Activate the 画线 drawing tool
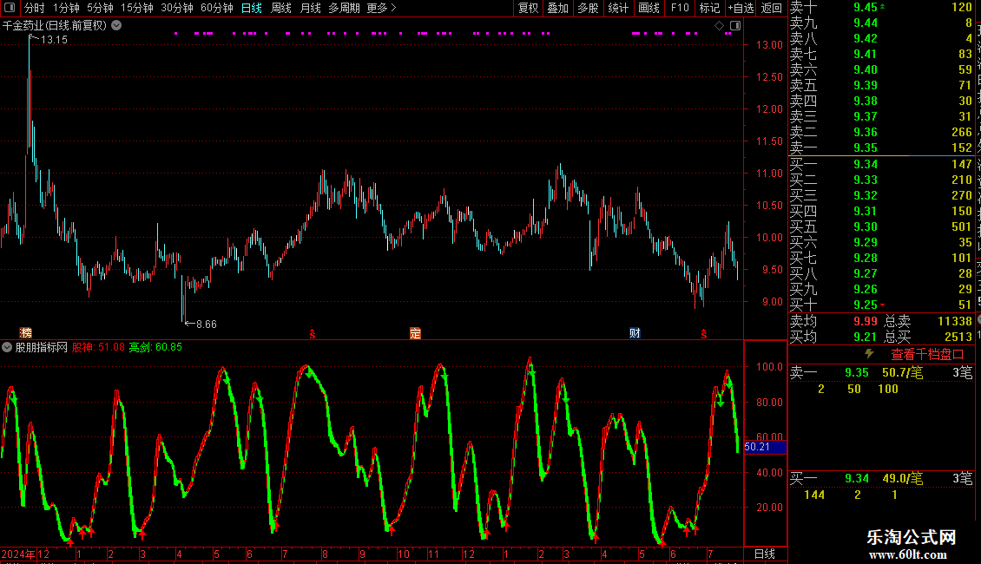Viewport: 981px width, 564px height. coord(649,8)
